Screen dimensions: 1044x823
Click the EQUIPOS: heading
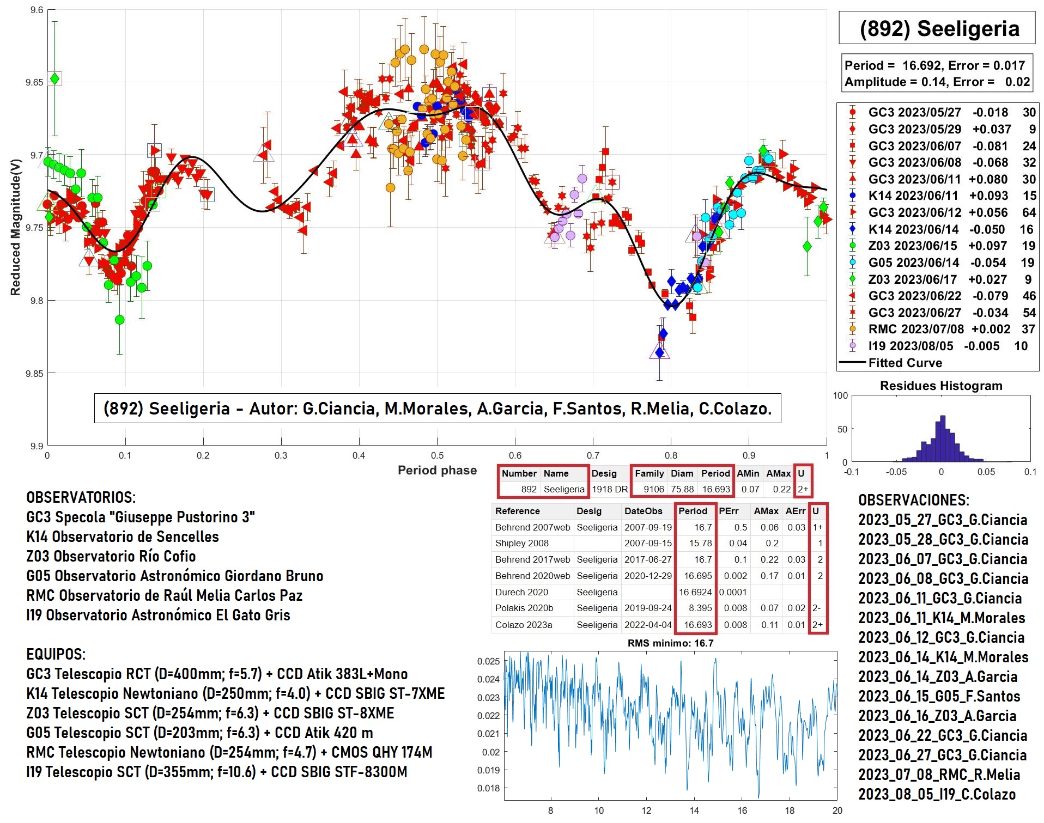point(56,654)
